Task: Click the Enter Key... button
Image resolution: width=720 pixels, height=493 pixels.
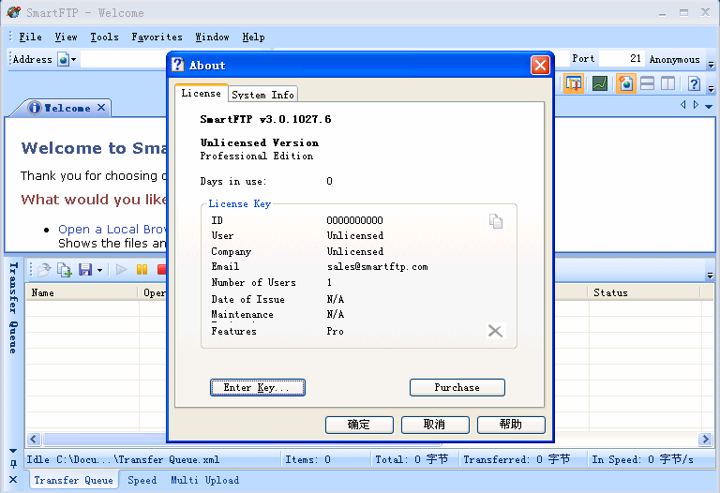Action: (x=257, y=387)
